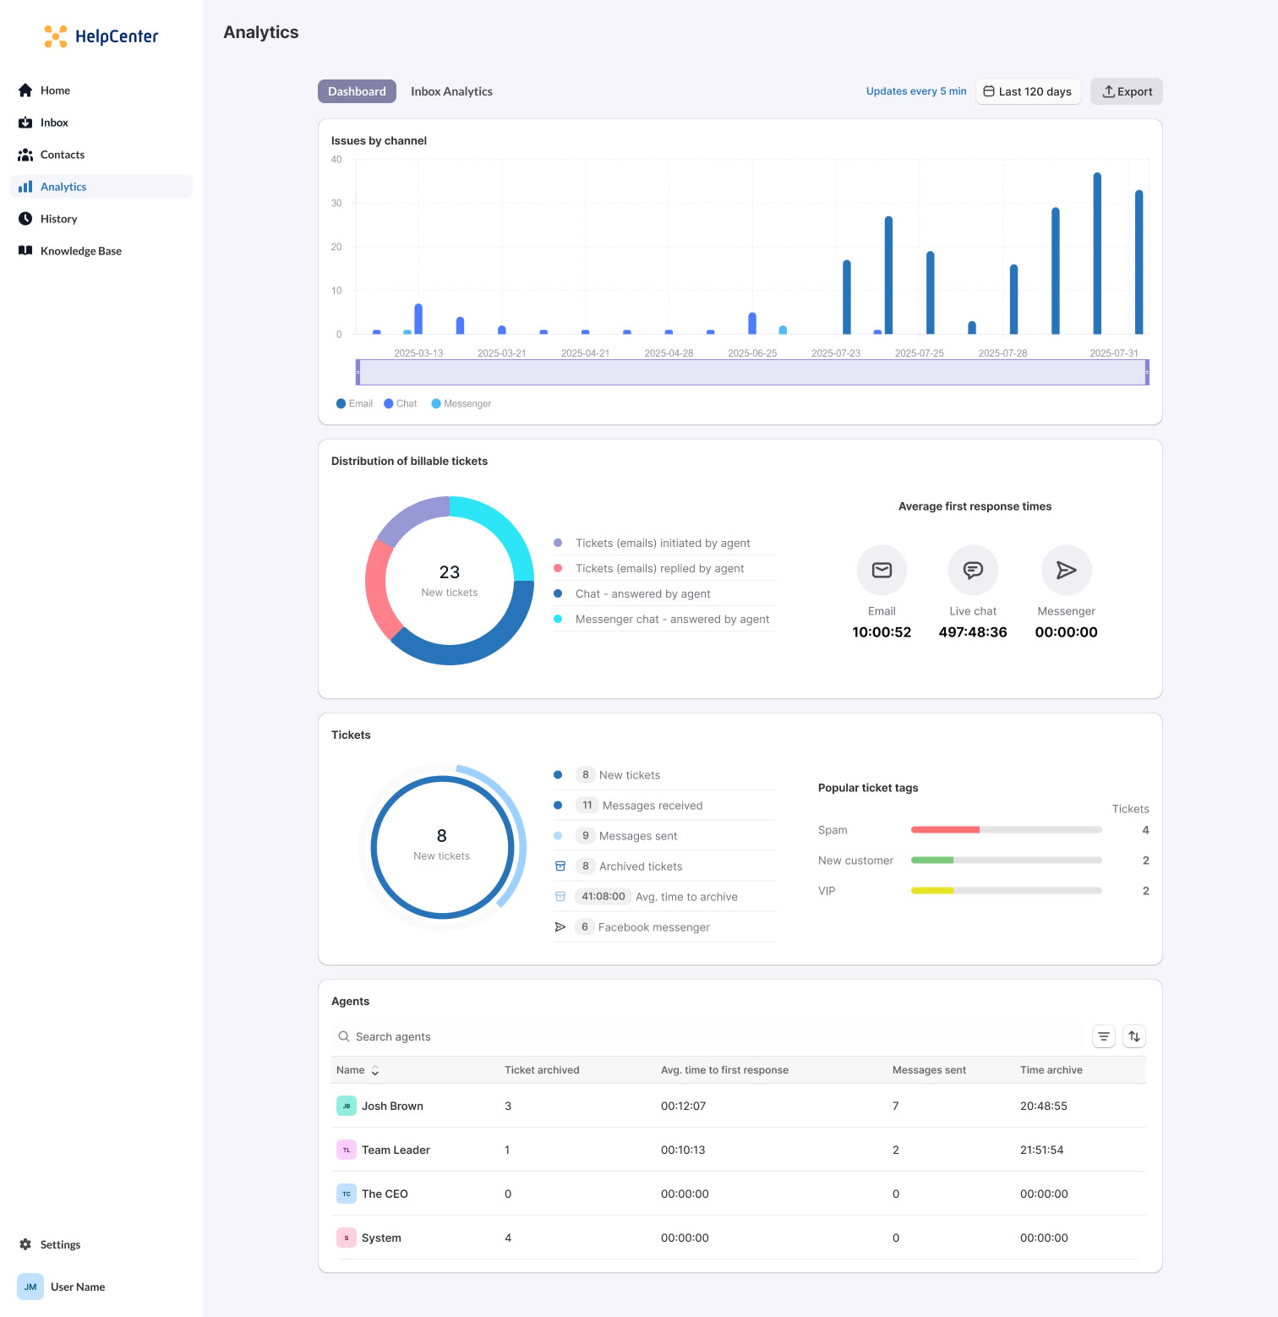The height and width of the screenshot is (1317, 1278).
Task: Go to Knowledge Base in sidebar
Action: coord(80,251)
